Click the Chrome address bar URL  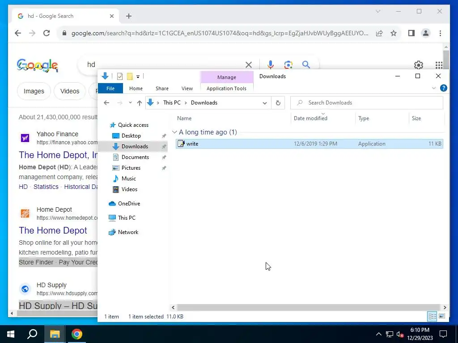click(x=220, y=33)
